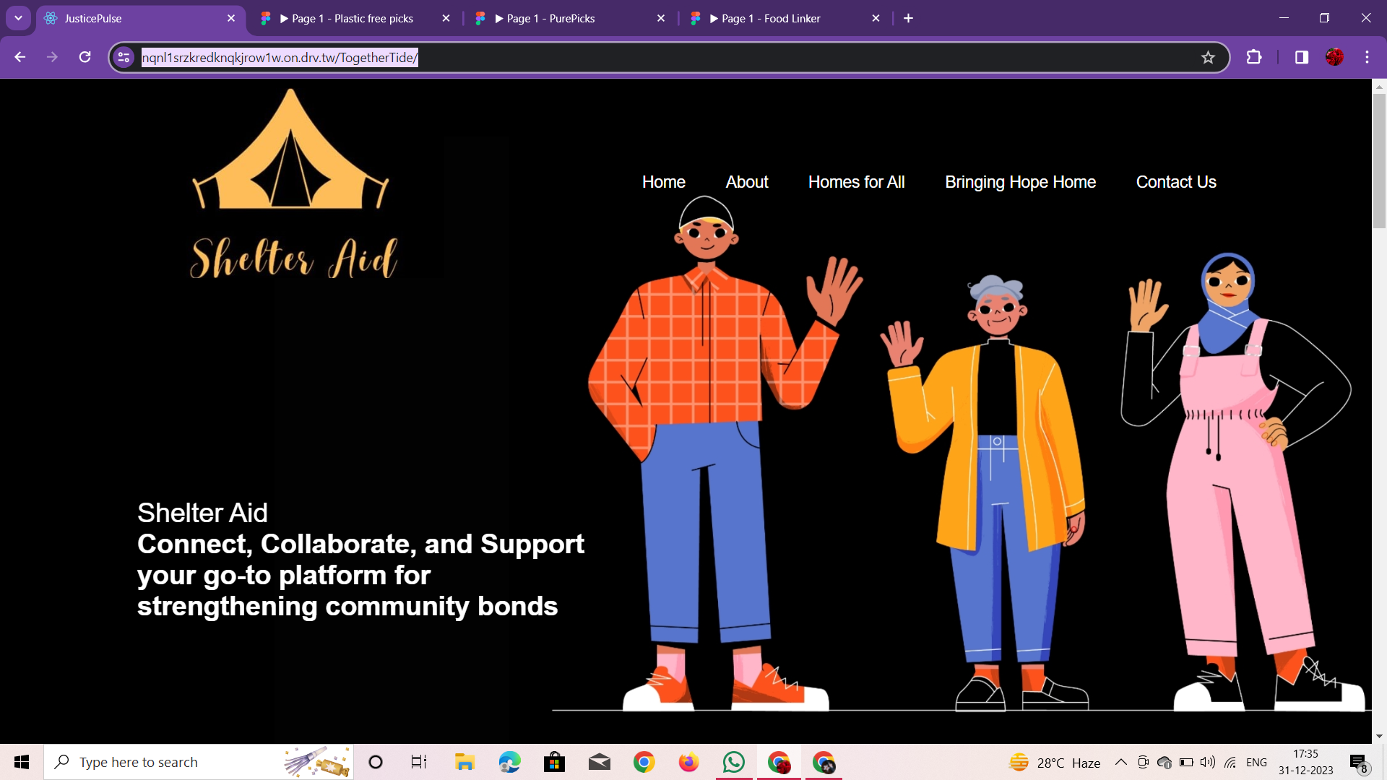Open WhatsApp from the taskbar
The image size is (1387, 780).
(733, 762)
